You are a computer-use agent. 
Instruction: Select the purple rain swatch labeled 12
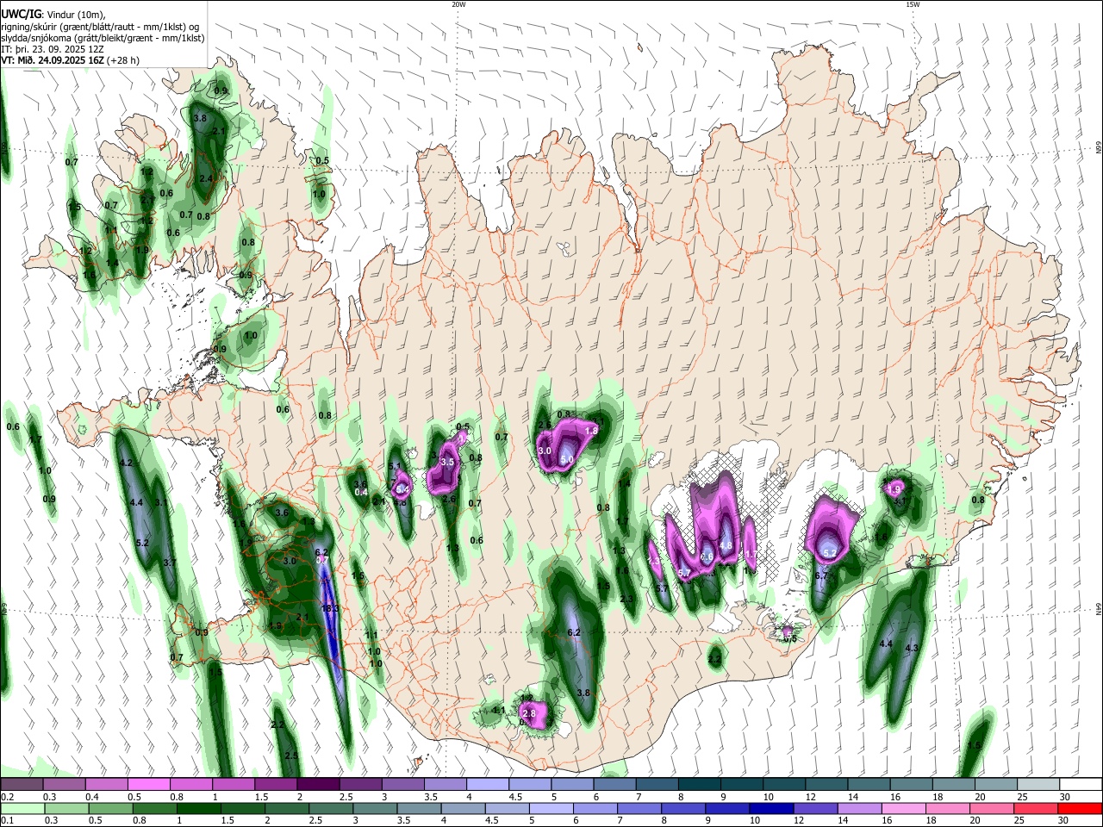(x=816, y=808)
